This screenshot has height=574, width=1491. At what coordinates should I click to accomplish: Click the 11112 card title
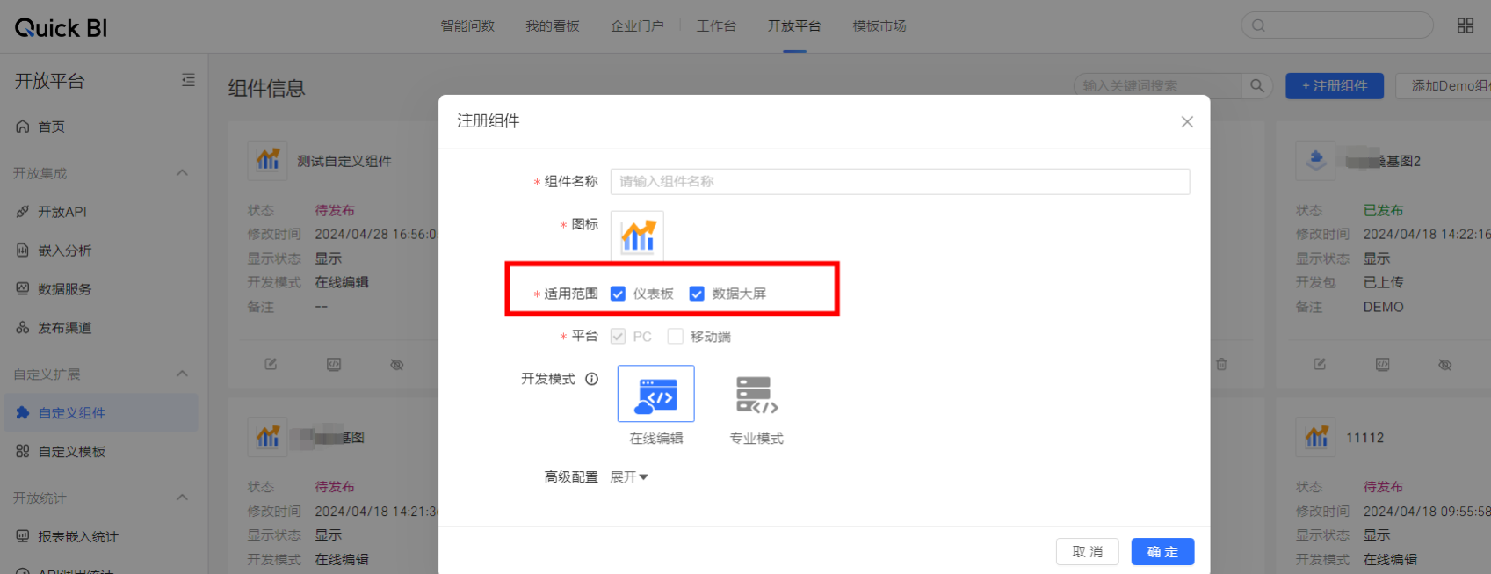(1364, 438)
